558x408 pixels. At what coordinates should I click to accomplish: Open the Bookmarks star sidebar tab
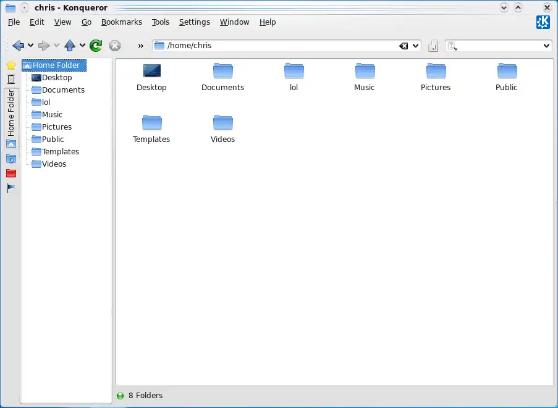click(x=11, y=65)
